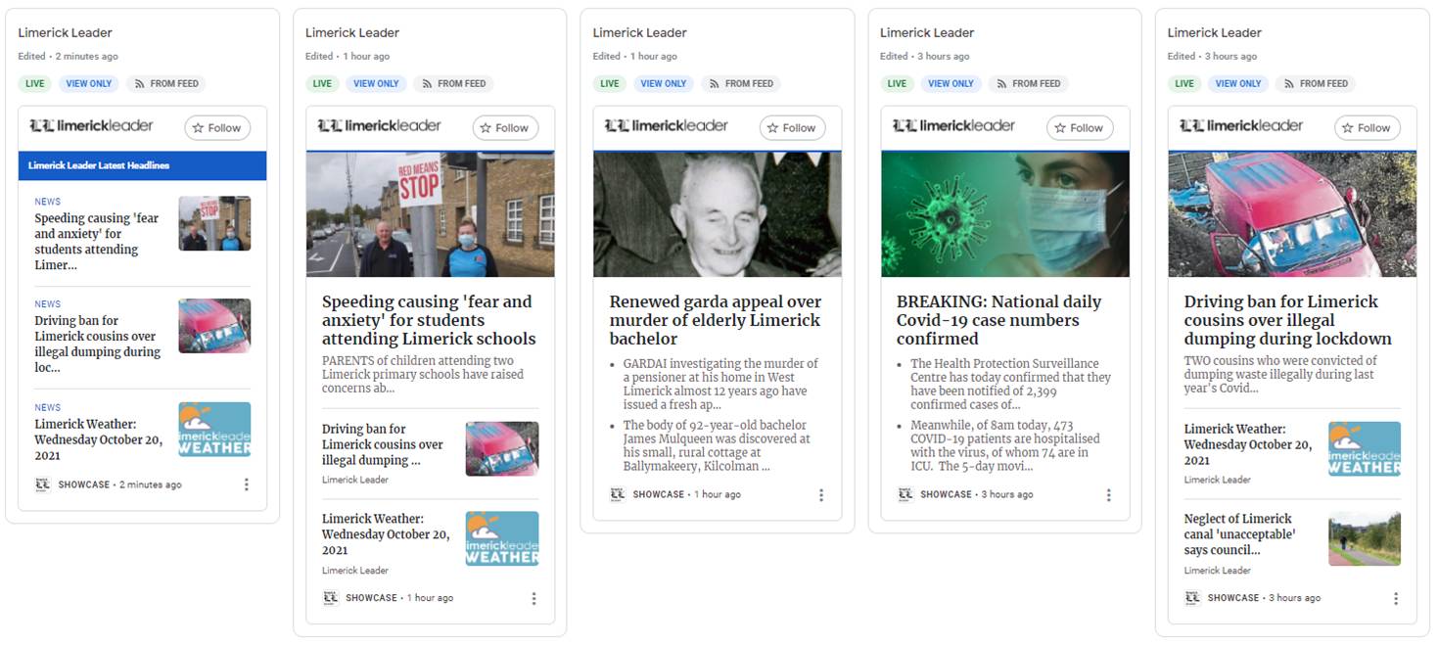Open the Weather thumbnail in Latest Headlines card
Screen dimensions: 1438x645
214,429
